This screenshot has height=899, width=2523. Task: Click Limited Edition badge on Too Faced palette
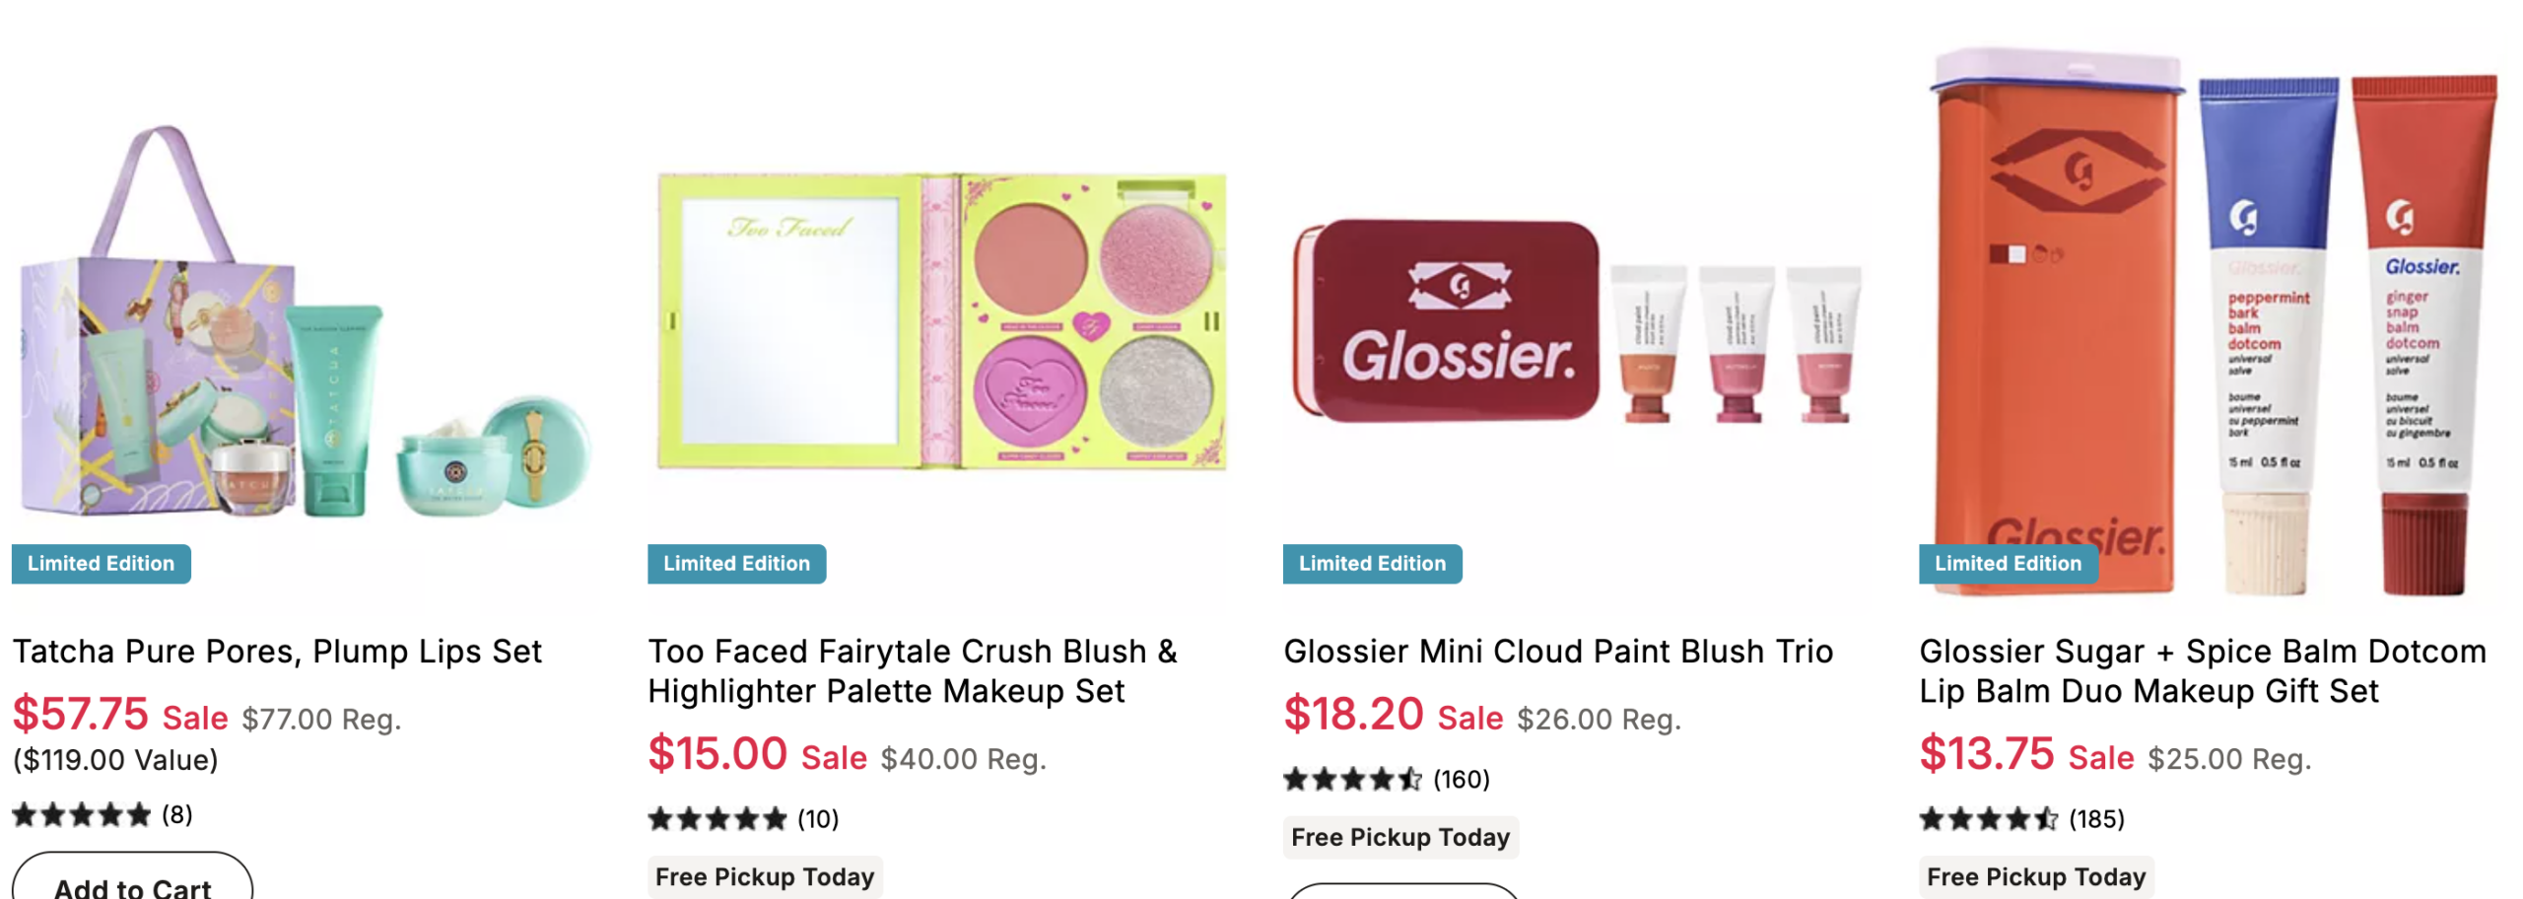(736, 564)
